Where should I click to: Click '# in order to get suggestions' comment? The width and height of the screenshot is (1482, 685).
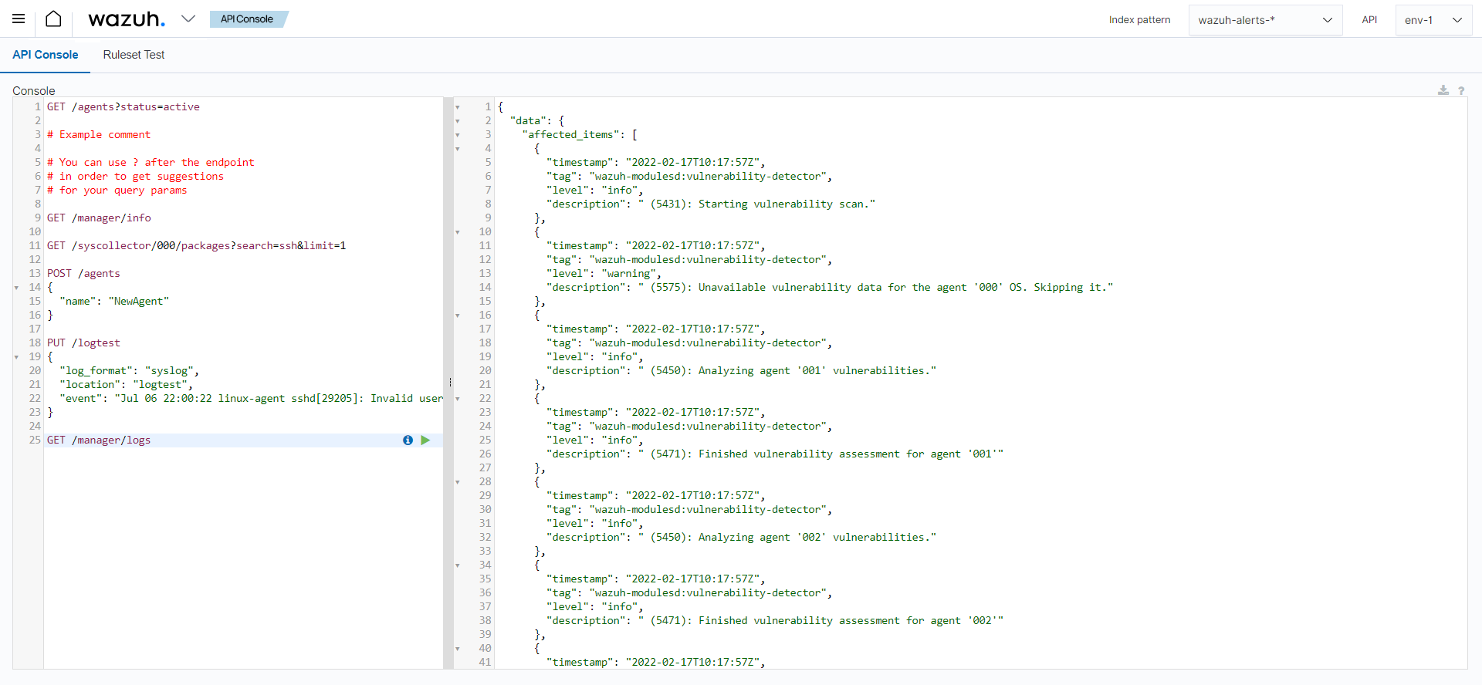[x=135, y=177]
